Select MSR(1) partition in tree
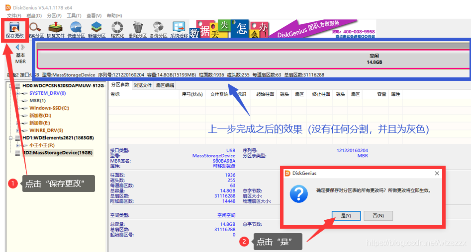The width and height of the screenshot is (471, 252). click(37, 101)
